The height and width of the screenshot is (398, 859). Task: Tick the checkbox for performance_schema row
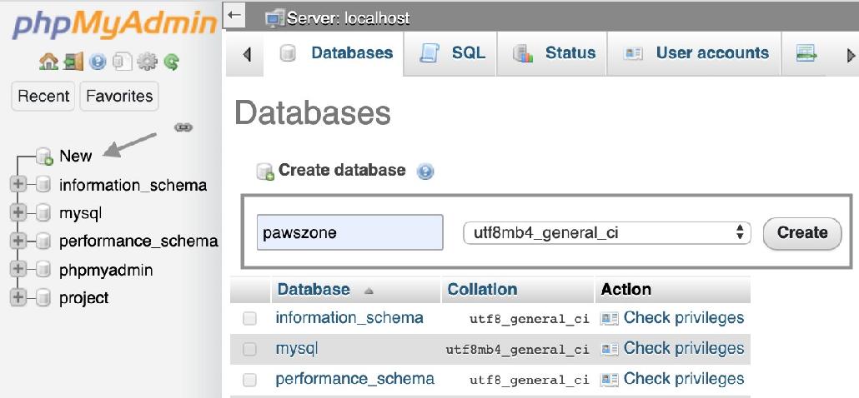[x=250, y=380]
